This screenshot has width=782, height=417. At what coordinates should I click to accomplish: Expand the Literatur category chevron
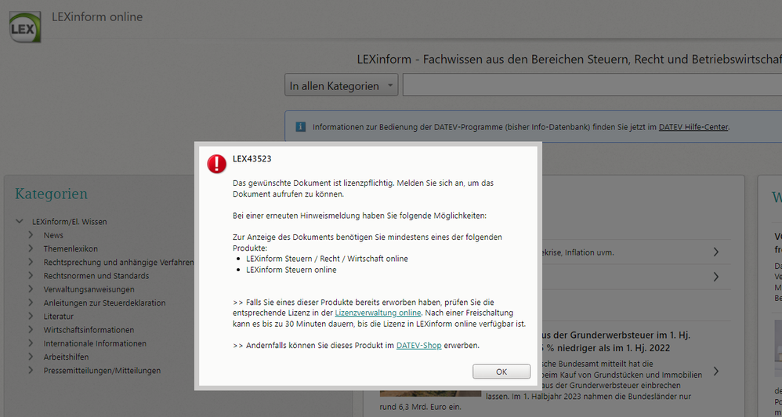(31, 316)
